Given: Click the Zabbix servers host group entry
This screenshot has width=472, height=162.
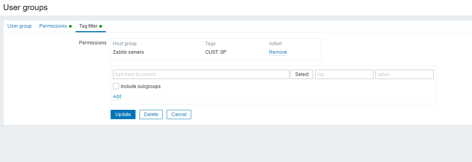Looking at the screenshot, I should coord(128,52).
